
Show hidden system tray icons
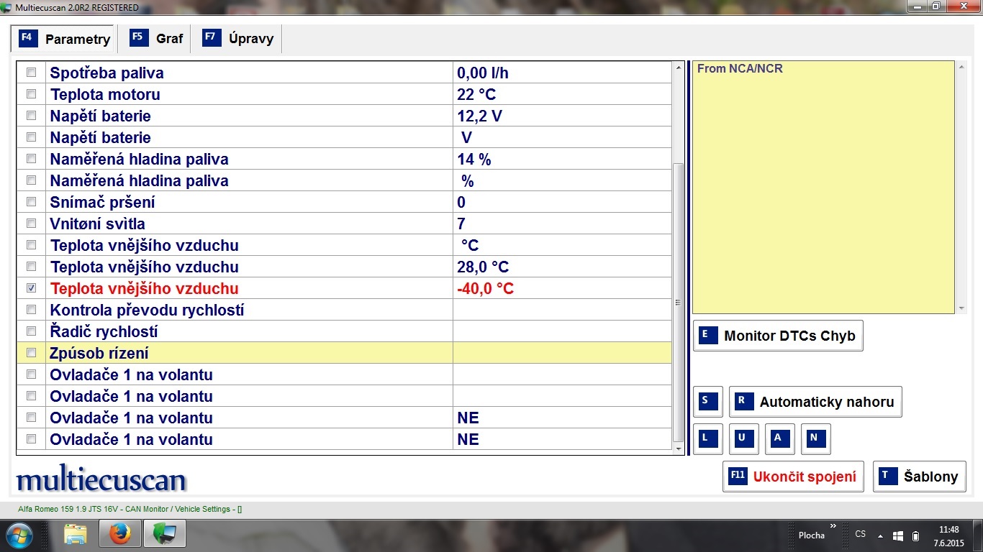880,535
